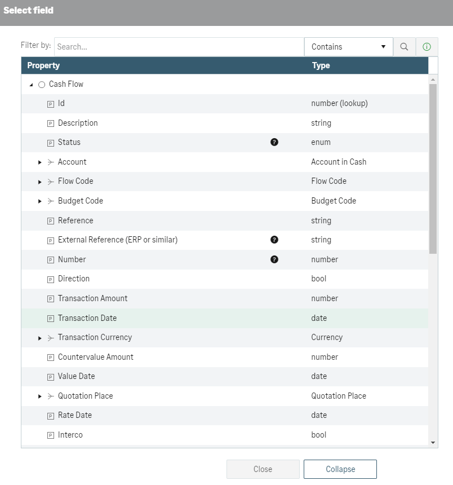Click the Collapse button
The height and width of the screenshot is (485, 453).
click(340, 469)
